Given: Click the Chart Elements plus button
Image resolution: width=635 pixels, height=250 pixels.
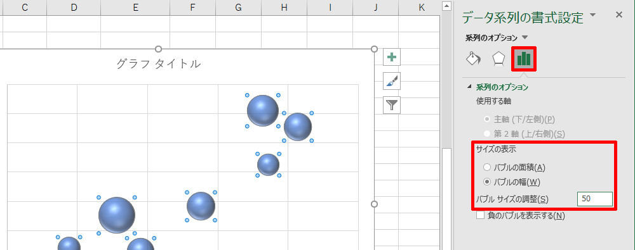Looking at the screenshot, I should (x=392, y=57).
